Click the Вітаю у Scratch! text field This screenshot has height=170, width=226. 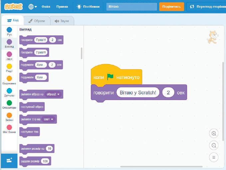click(x=138, y=92)
